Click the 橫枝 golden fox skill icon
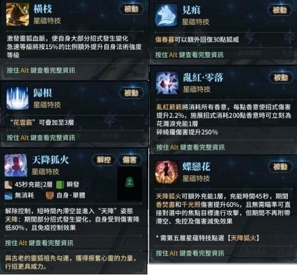Screen dimensions: 297x275 pyautogui.click(x=18, y=14)
